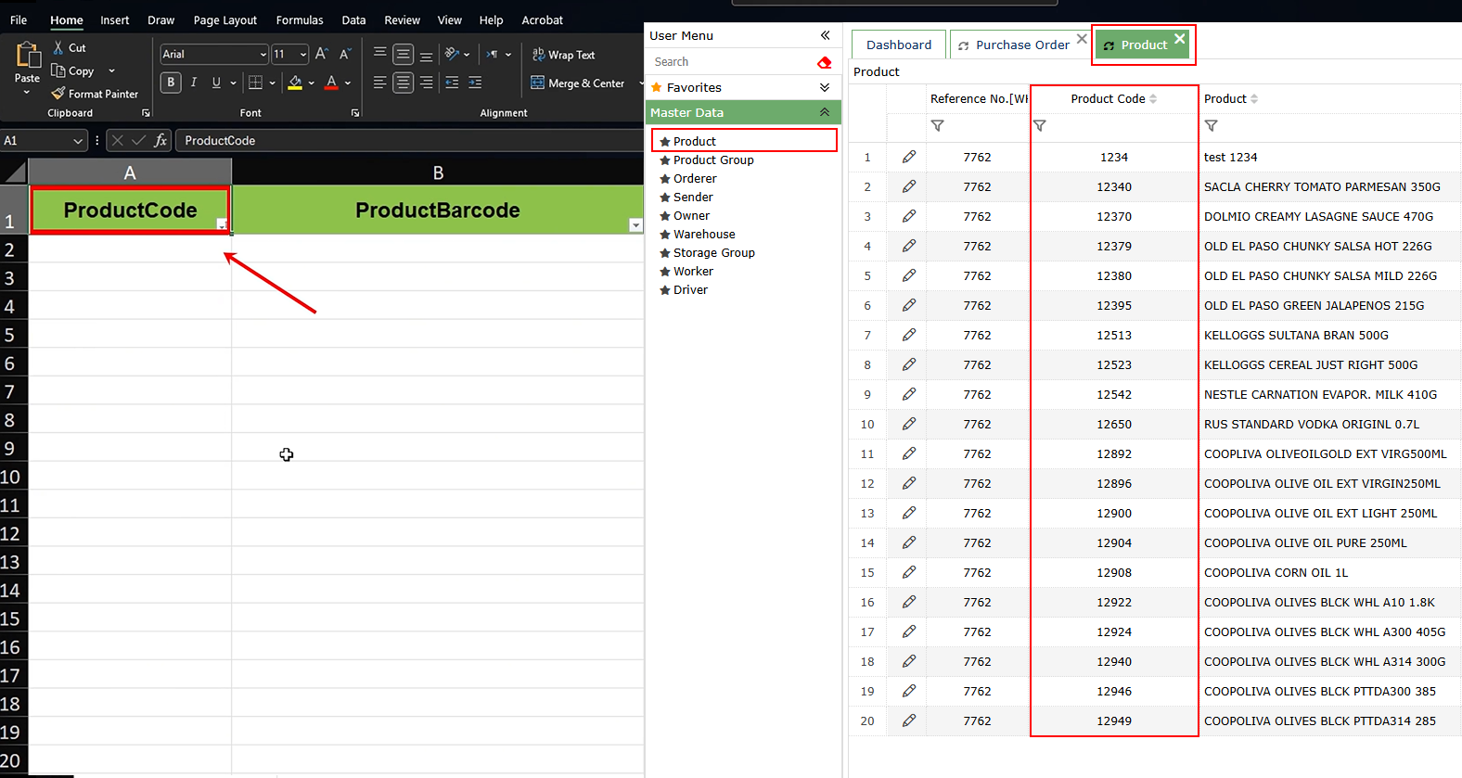
Task: Click edit pencil icon for row 1
Action: [x=909, y=157]
